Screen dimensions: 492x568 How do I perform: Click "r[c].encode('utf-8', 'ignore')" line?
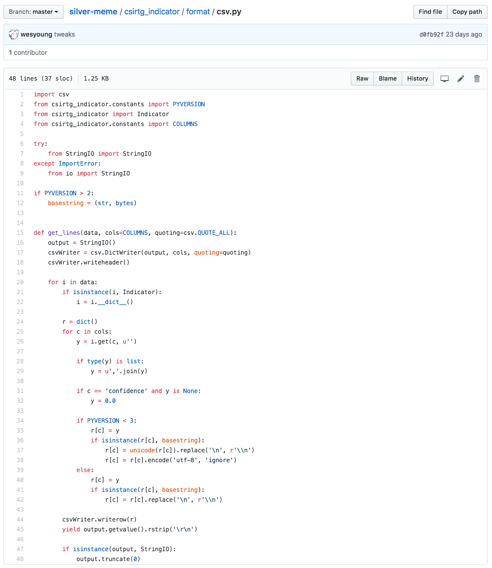coord(171,460)
